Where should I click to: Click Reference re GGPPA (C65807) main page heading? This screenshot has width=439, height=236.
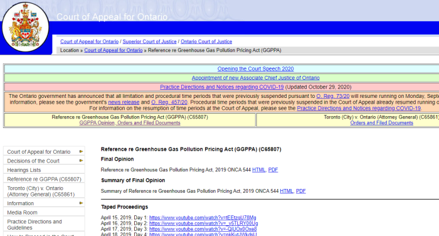(191, 149)
